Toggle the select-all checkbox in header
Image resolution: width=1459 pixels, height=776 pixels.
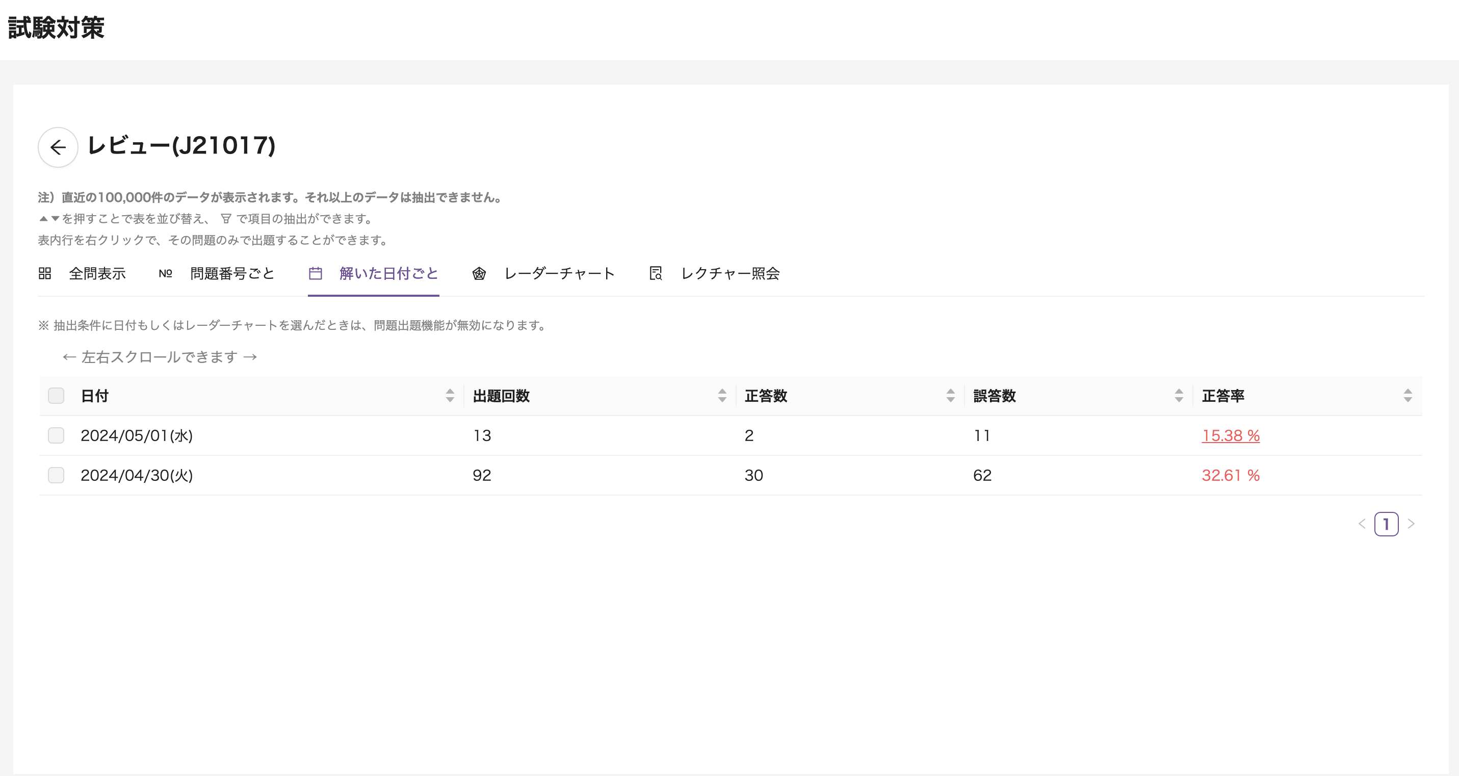(56, 395)
